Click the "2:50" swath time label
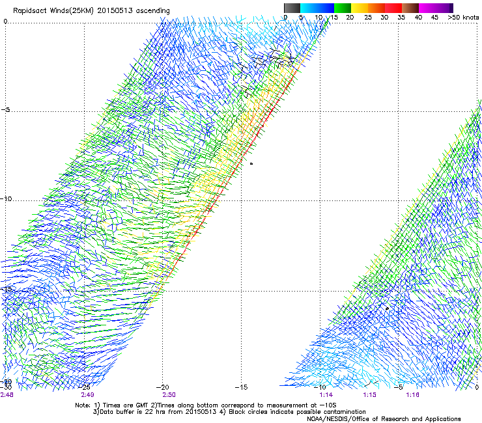Image resolution: width=482 pixels, height=423 pixels. point(169,395)
